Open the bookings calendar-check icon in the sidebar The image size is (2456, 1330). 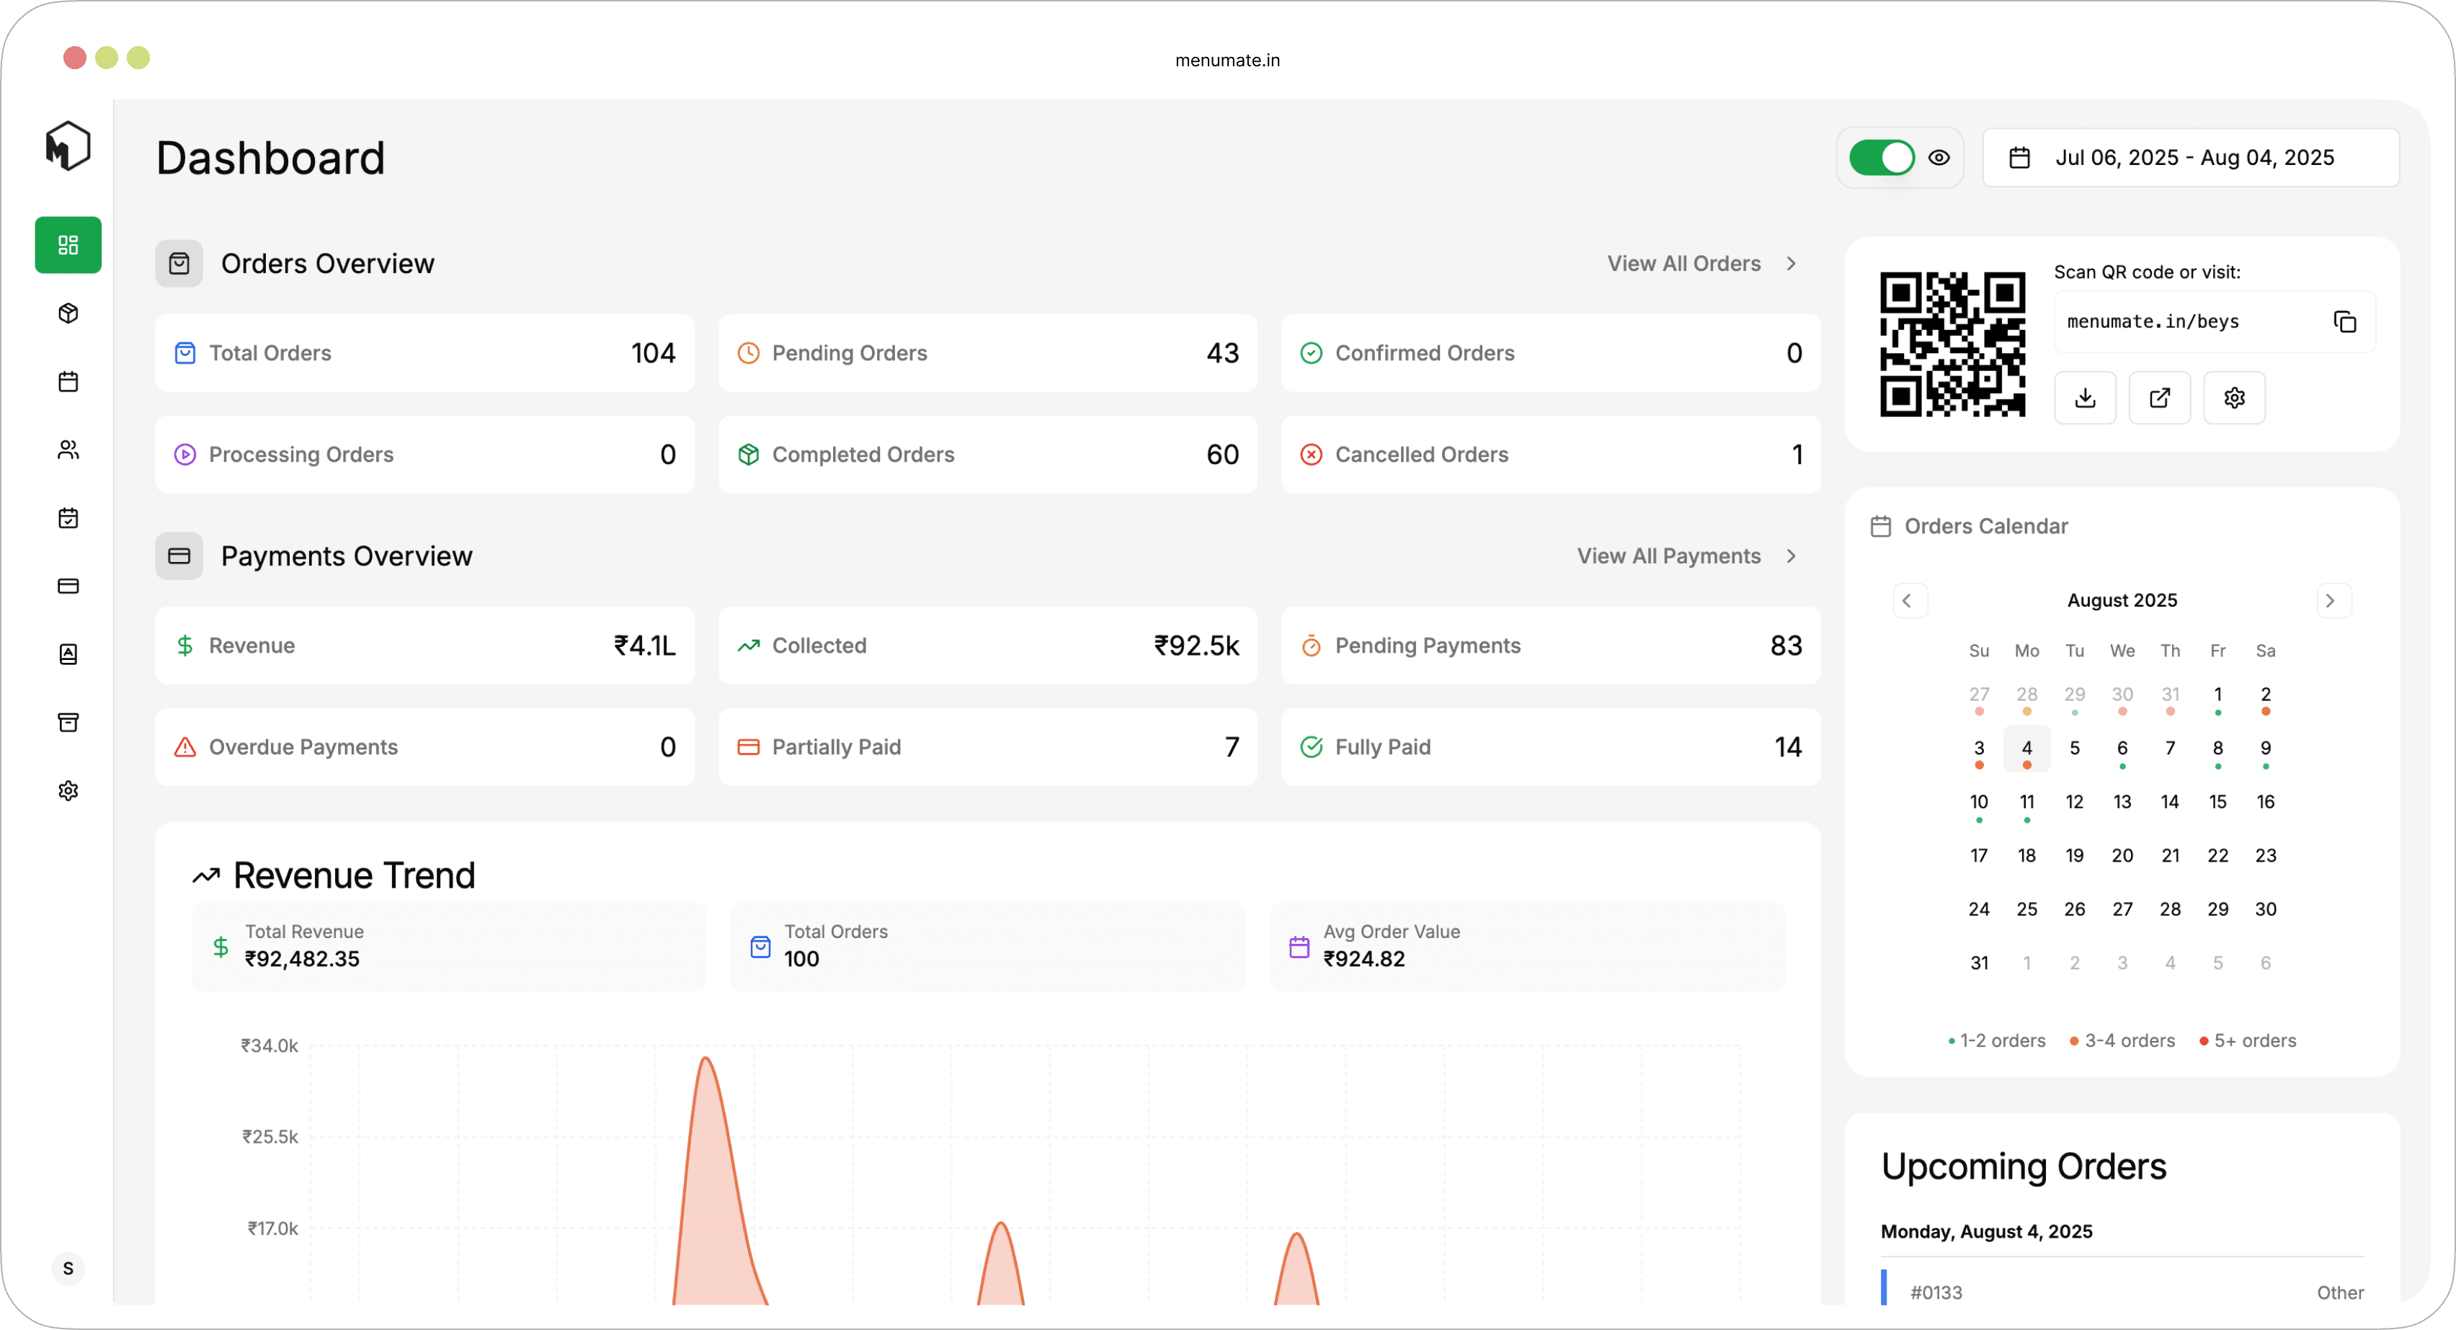67,518
